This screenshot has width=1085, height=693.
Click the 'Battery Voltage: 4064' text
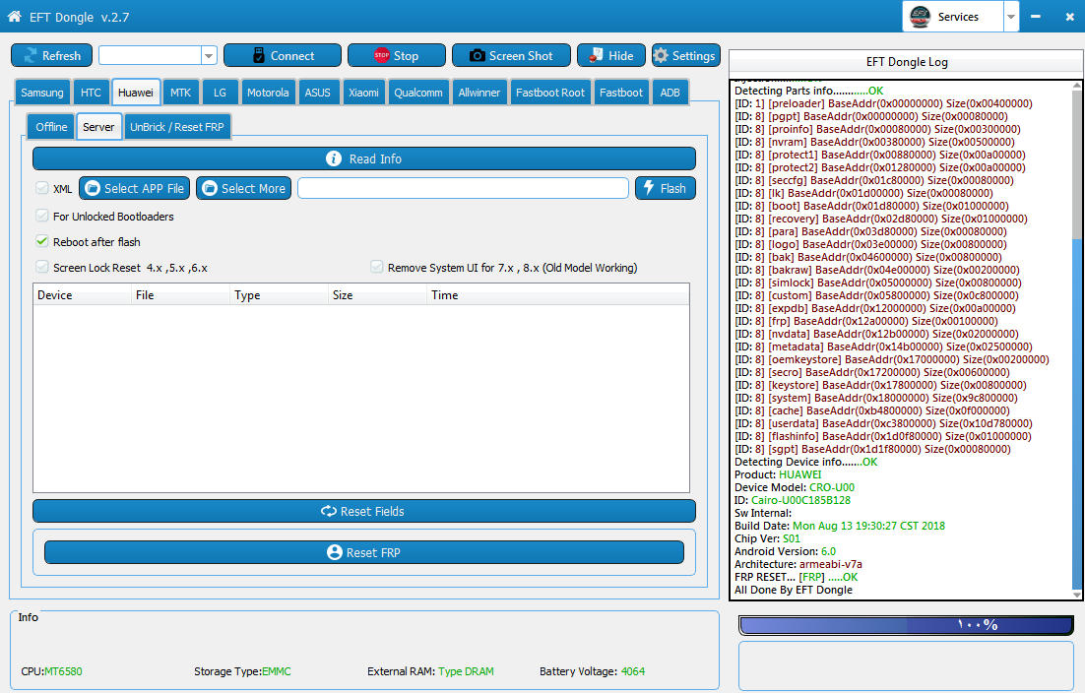(x=593, y=671)
